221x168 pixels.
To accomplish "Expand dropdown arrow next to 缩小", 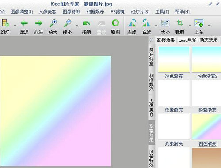I will 77,26.
